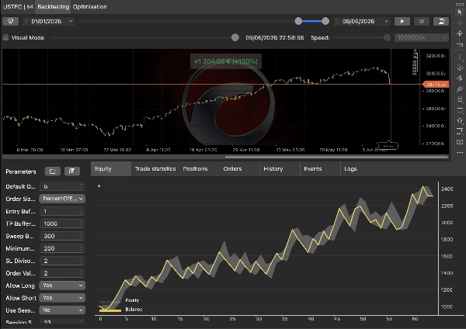
Task: Switch to the Optimisation tab
Action: click(x=90, y=6)
